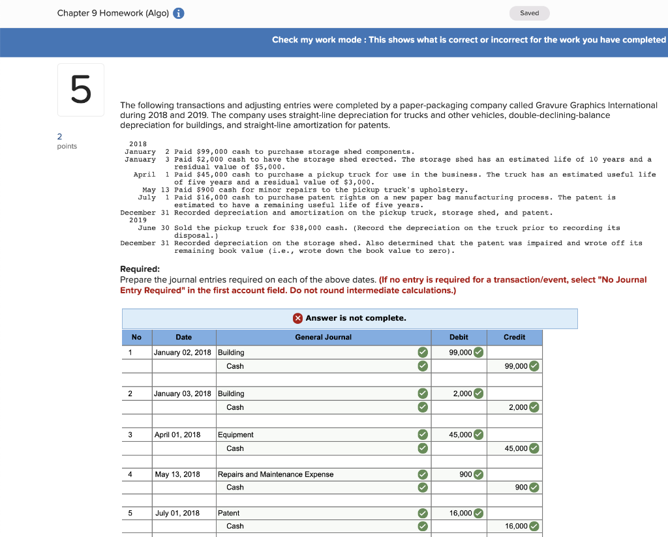This screenshot has height=537, width=668.
Task: Click the credit amount 16,000 cell
Action: [515, 527]
